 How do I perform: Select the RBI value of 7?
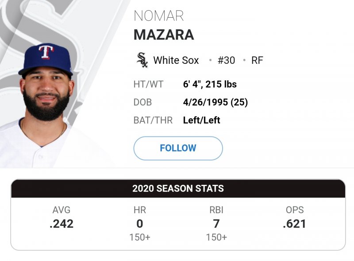click(216, 224)
